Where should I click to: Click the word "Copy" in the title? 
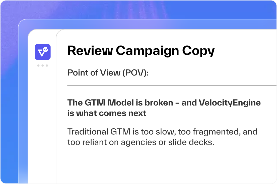(x=198, y=51)
